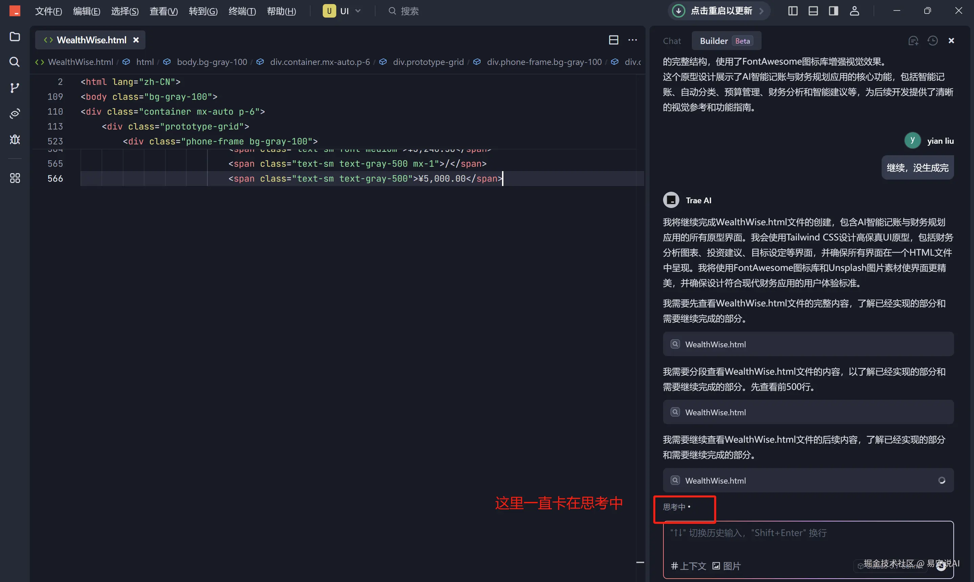Open the Explorer folder icon in sidebar
The width and height of the screenshot is (974, 582).
coord(15,37)
